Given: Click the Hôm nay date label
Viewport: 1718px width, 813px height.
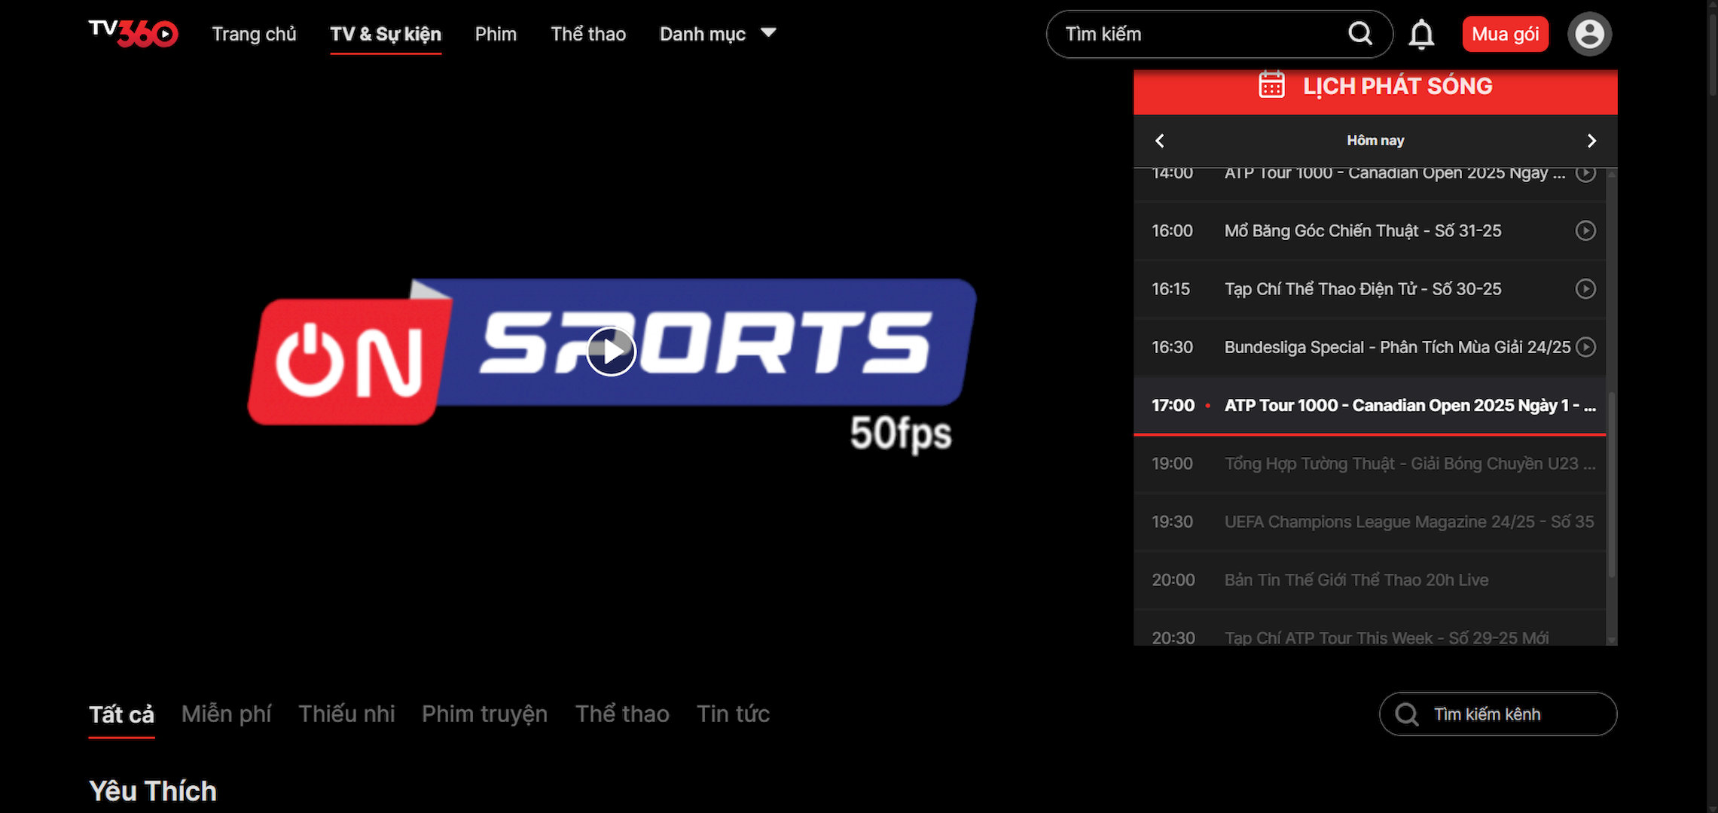Looking at the screenshot, I should pos(1375,141).
